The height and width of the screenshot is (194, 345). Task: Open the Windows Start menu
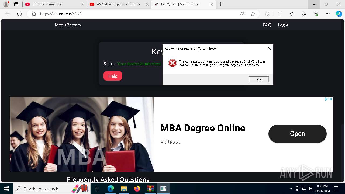6,189
